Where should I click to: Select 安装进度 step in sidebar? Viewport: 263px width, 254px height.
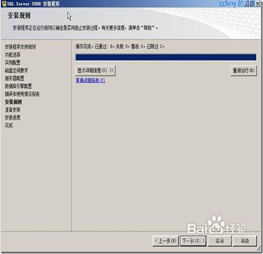tap(13, 118)
